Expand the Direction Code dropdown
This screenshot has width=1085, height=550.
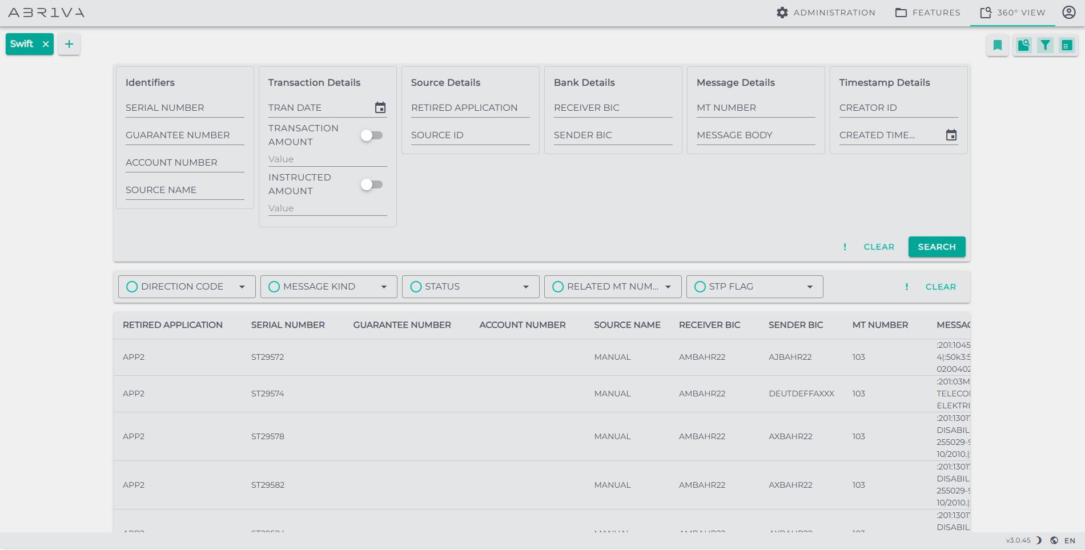pos(242,287)
